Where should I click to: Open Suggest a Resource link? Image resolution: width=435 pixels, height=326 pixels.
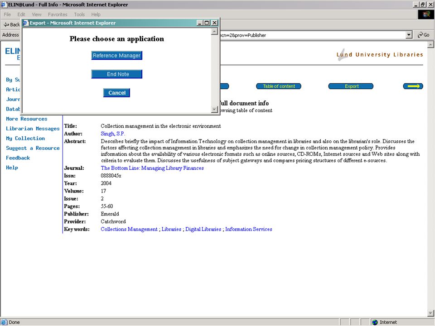tap(33, 148)
